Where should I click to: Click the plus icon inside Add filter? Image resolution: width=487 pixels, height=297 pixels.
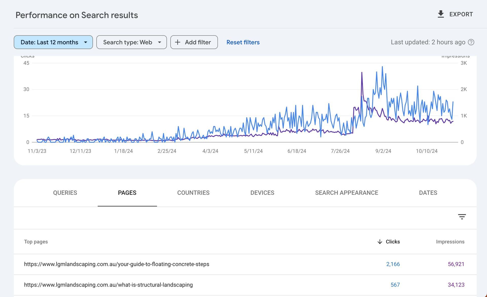tap(178, 42)
